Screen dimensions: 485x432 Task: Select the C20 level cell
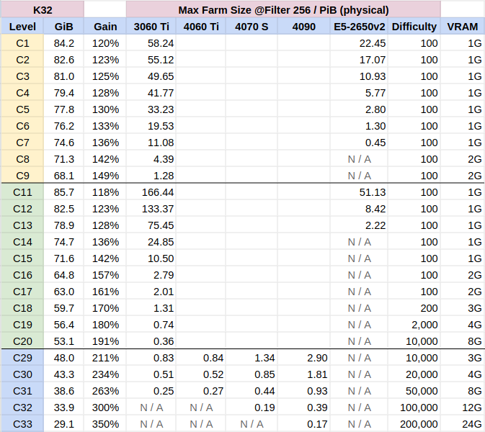[22, 341]
